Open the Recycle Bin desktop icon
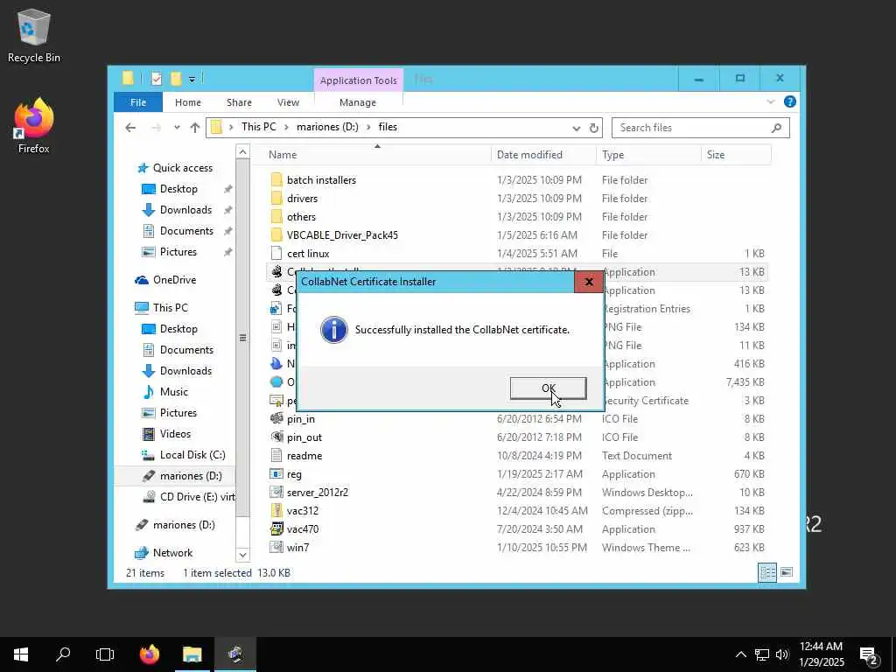The height and width of the screenshot is (672, 896). tap(34, 35)
